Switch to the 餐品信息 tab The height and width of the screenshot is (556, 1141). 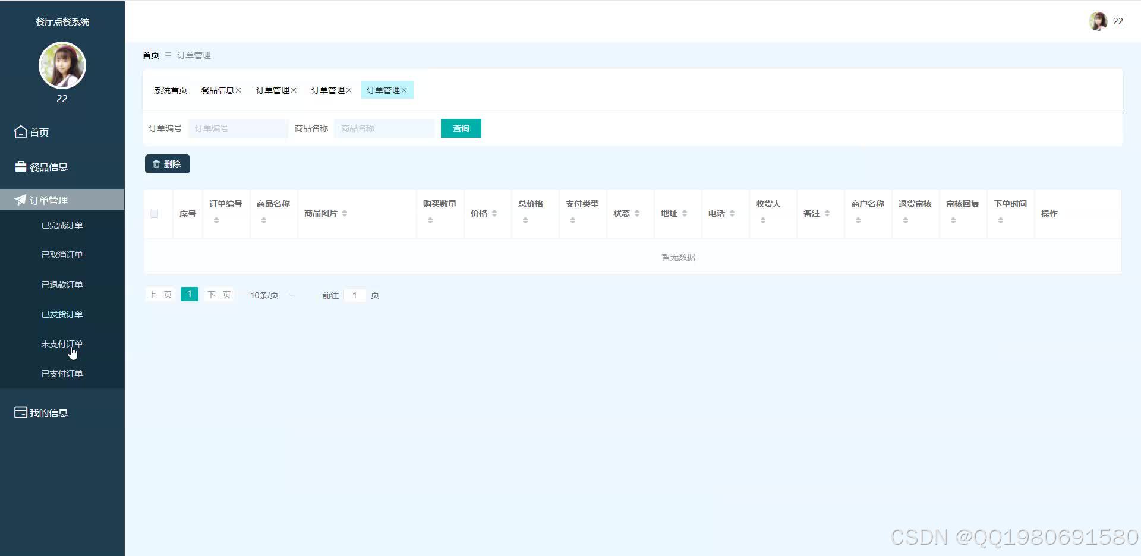(x=218, y=90)
